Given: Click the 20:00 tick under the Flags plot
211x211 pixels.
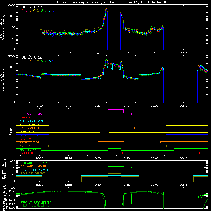Looking at the screenshot, I should (x=155, y=159).
